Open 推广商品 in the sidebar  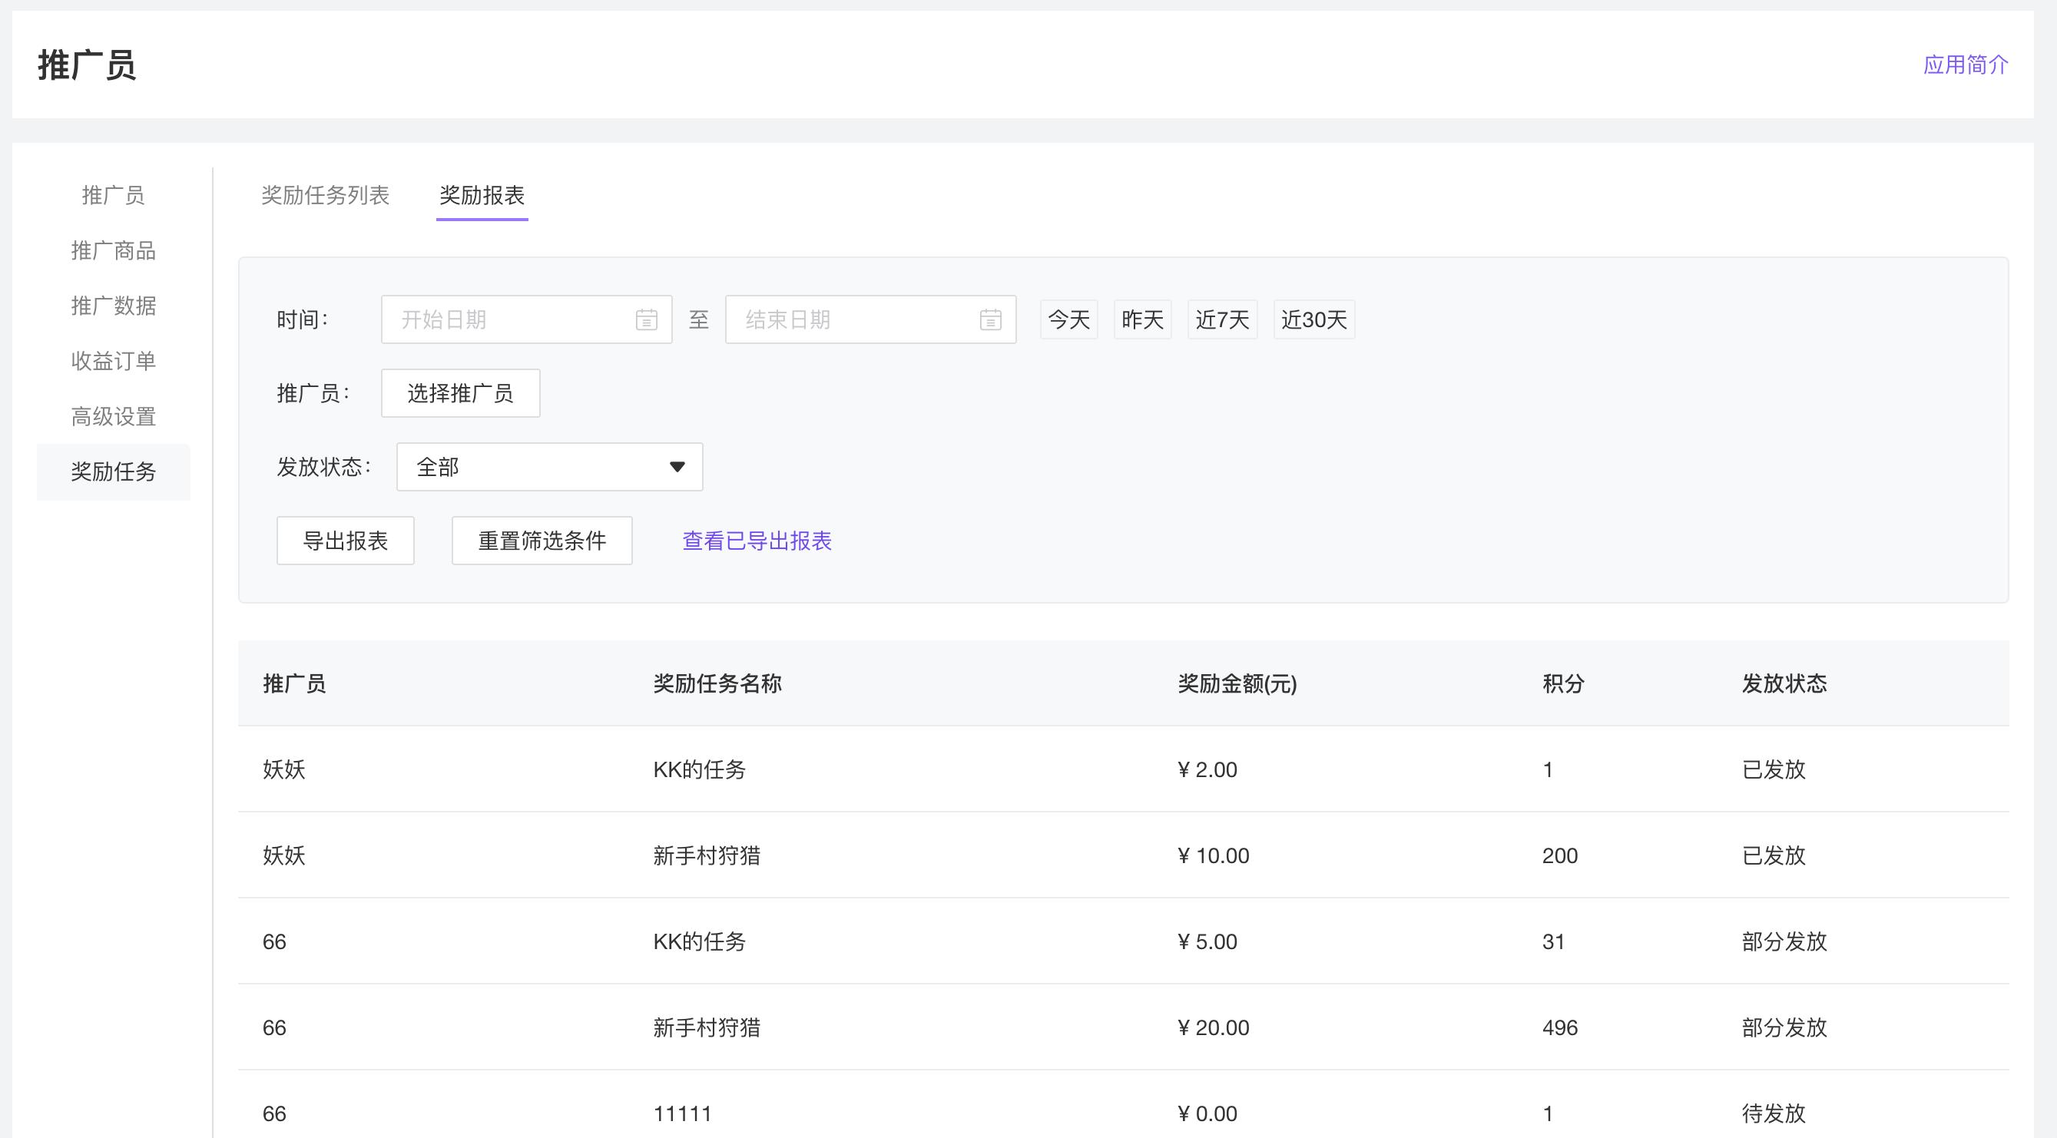pos(114,250)
